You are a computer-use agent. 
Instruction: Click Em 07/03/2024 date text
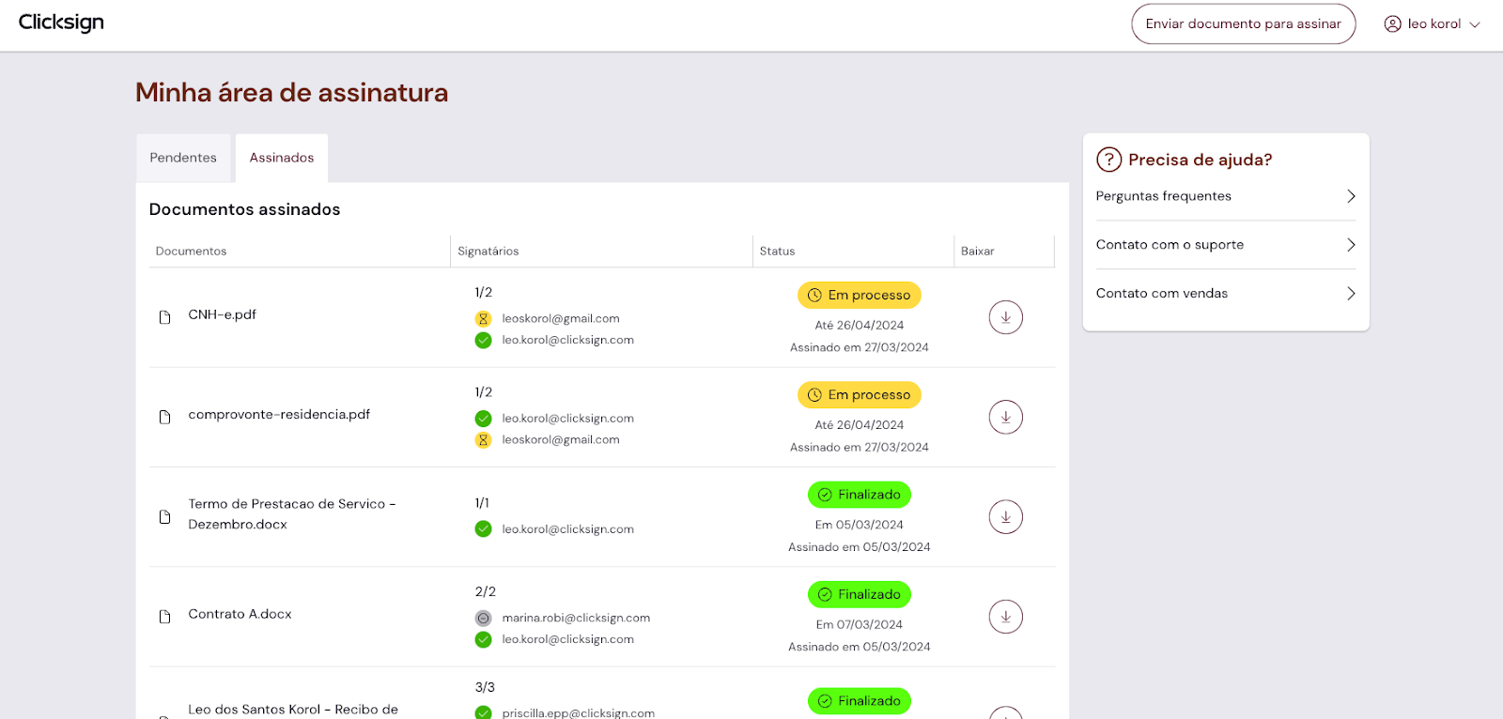[860, 625]
